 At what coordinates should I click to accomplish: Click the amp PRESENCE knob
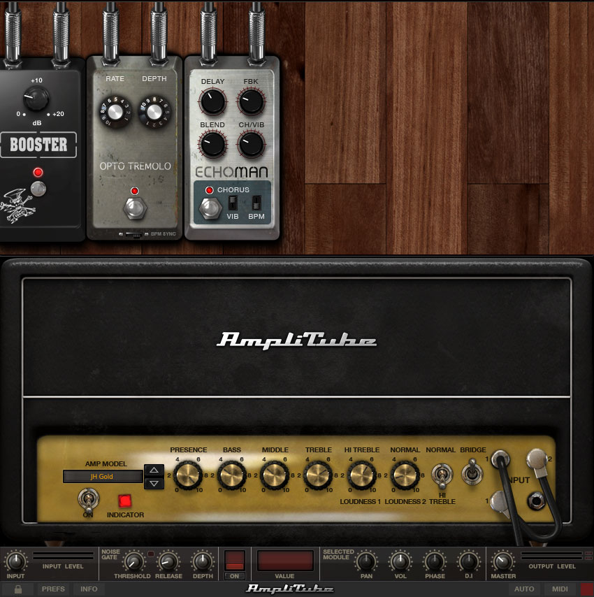tap(188, 475)
